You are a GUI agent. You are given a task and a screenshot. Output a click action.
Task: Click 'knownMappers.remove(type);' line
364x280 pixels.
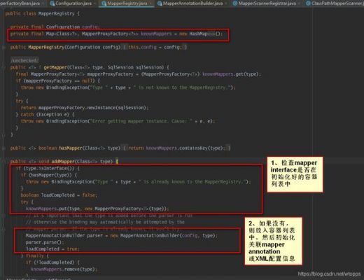click(x=64, y=269)
